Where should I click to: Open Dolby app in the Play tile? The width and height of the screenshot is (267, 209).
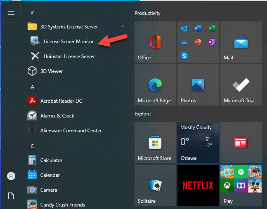pyautogui.click(x=241, y=186)
